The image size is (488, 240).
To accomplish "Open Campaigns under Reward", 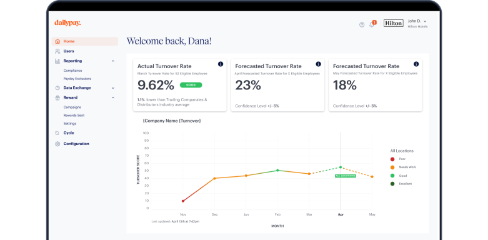I will (72, 107).
